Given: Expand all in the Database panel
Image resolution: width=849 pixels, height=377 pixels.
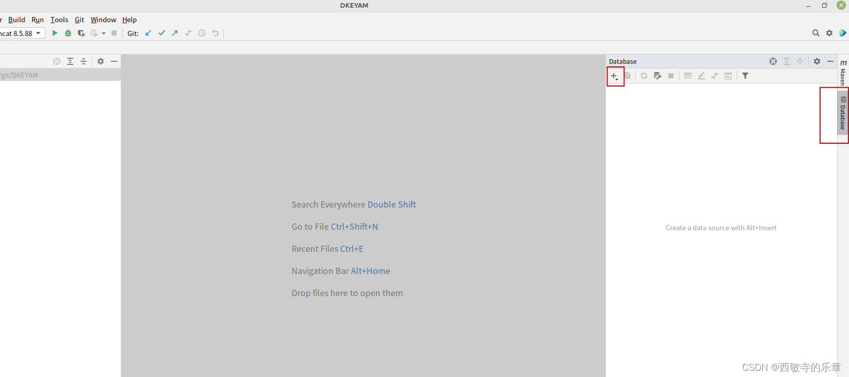Looking at the screenshot, I should [787, 61].
